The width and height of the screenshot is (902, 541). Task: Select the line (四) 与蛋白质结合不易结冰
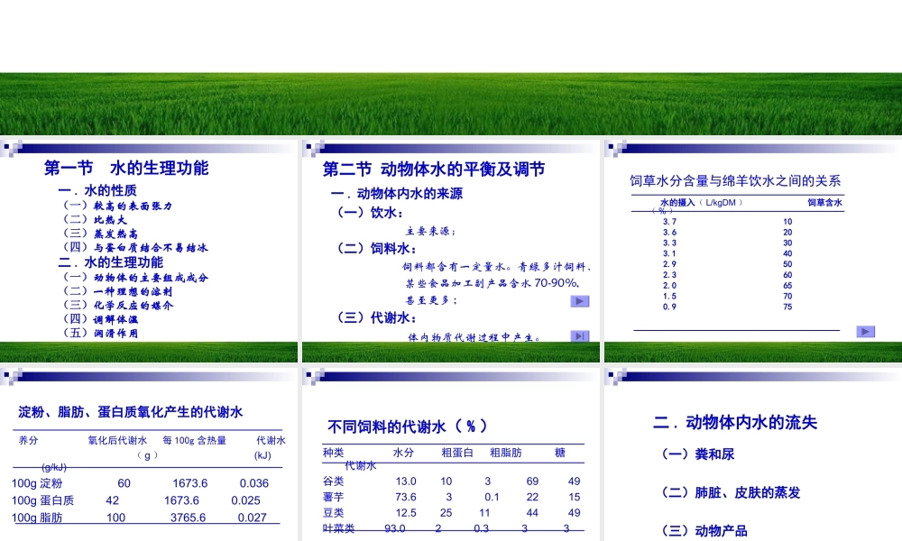click(x=135, y=247)
